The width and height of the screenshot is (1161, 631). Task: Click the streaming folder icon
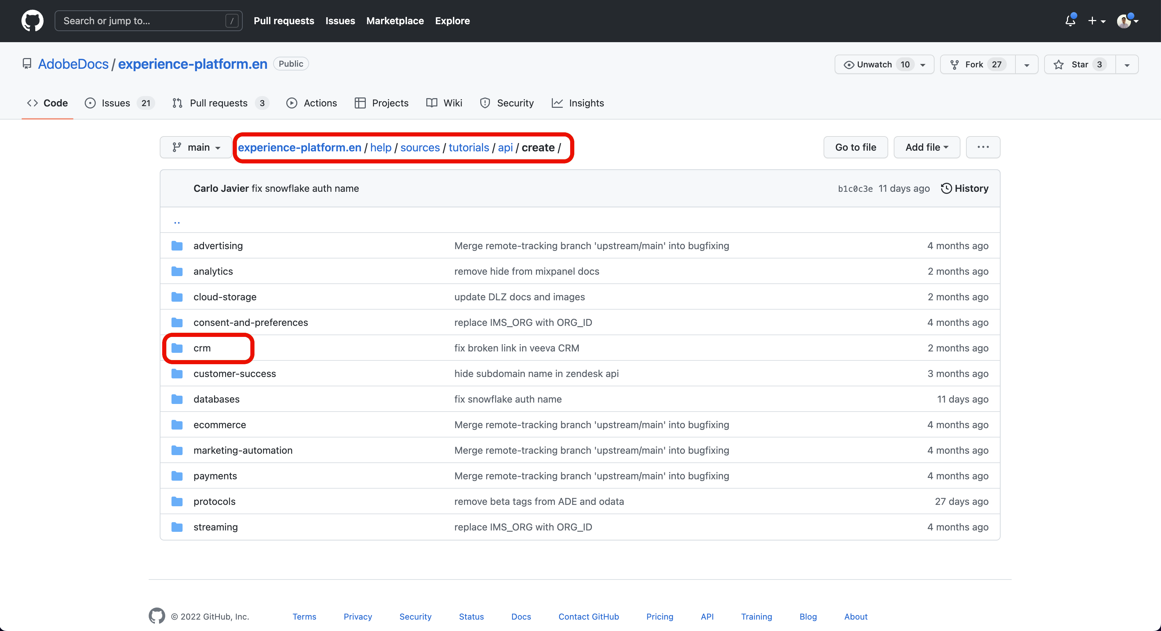[177, 527]
